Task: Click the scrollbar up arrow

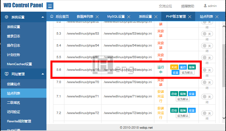Action: (224, 26)
